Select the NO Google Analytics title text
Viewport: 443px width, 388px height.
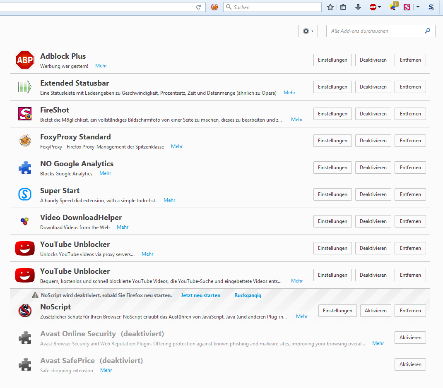pos(77,164)
